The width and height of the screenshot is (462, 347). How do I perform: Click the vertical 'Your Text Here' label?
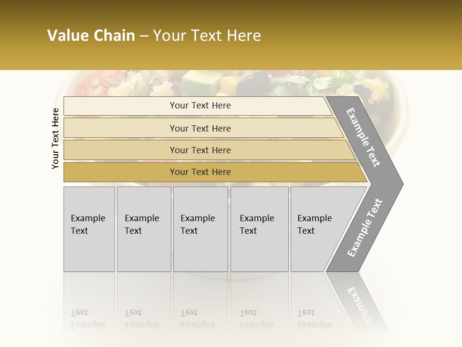tap(55, 138)
